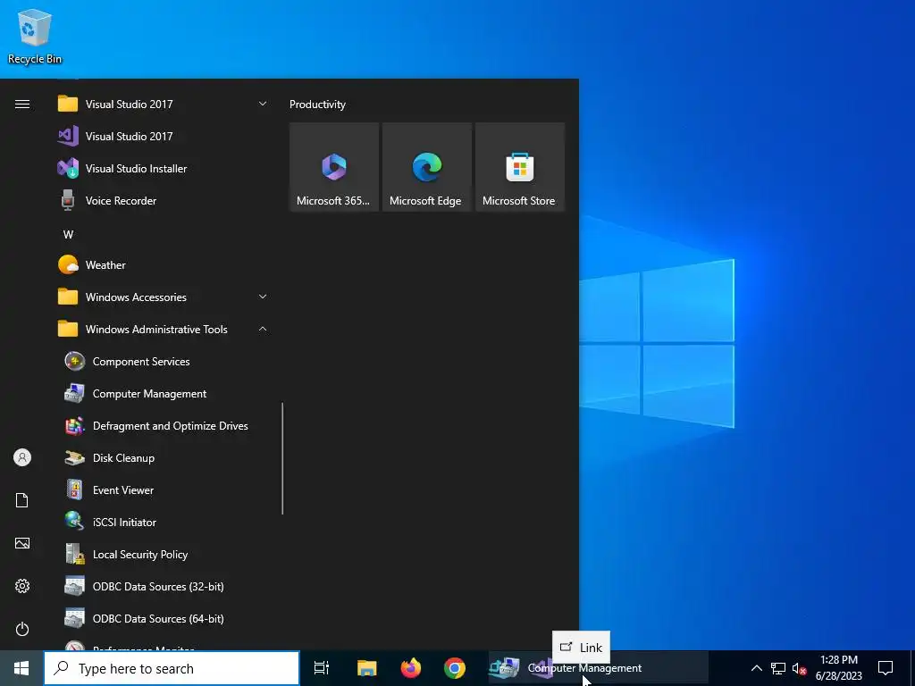The image size is (915, 686).
Task: Open the Microsoft Store tile
Action: (520, 167)
